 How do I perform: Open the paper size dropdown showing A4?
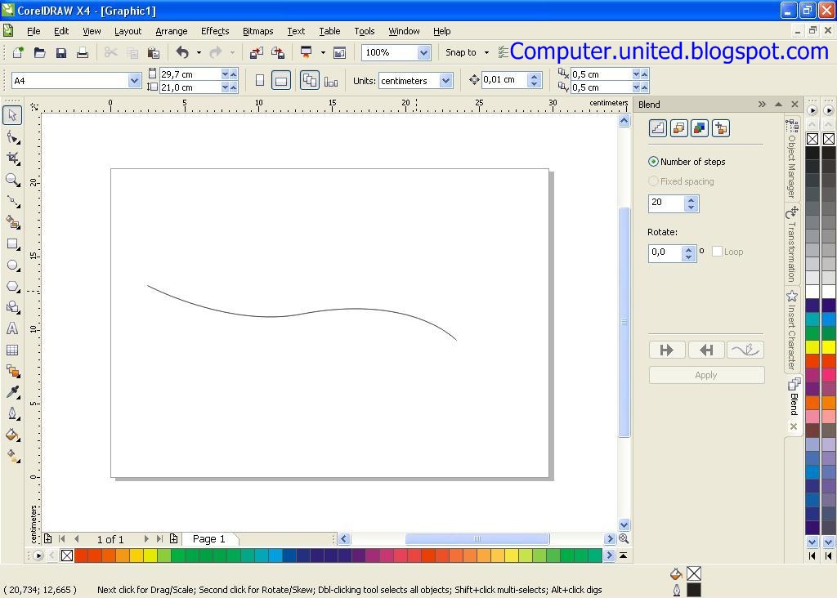pos(134,80)
